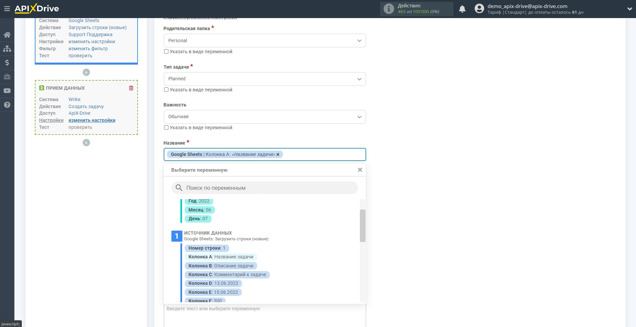This screenshot has height=327, width=636.
Task: Open the billing dollar icon
Action: [x=7, y=63]
